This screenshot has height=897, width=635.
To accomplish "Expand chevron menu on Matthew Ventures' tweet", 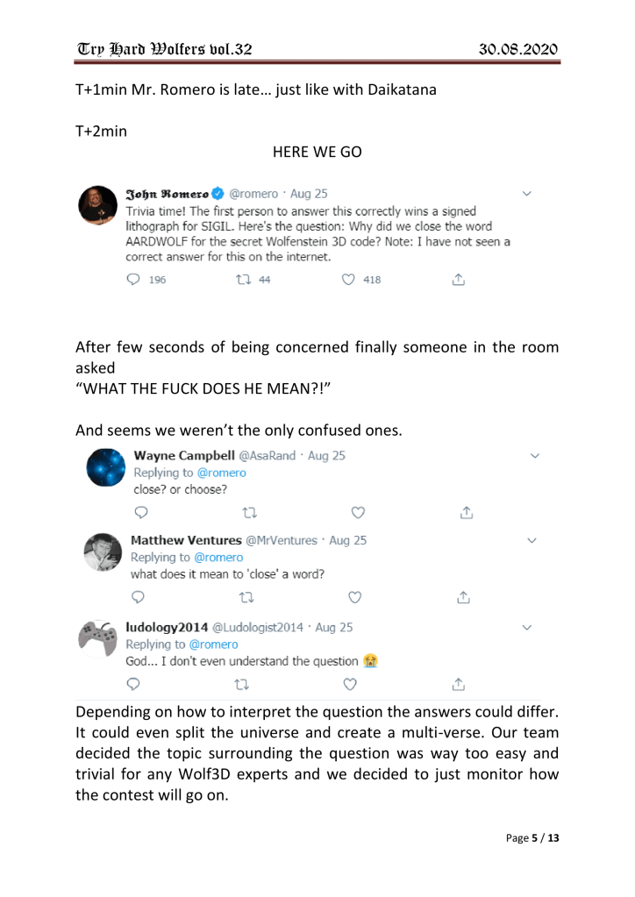I will coord(536,541).
